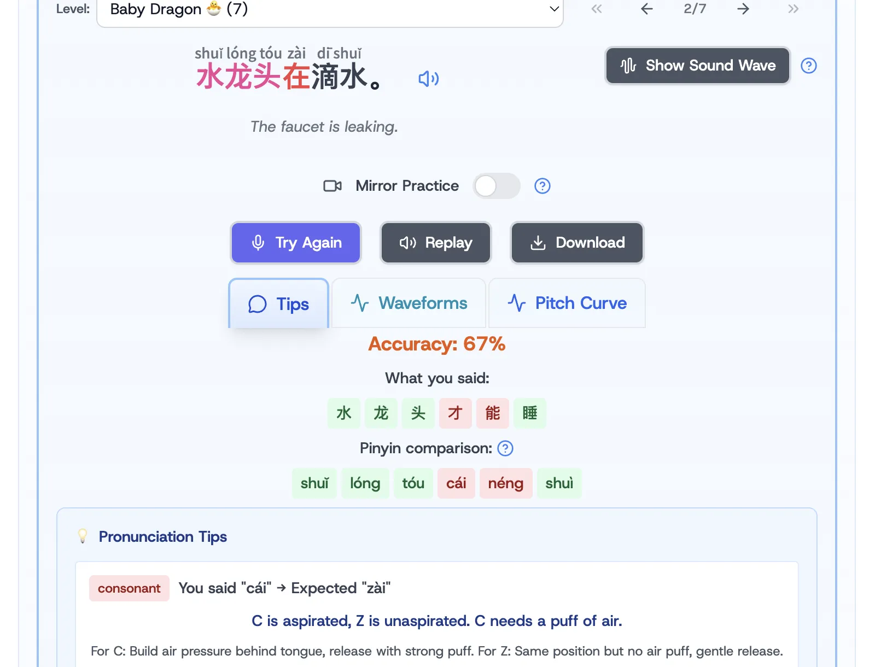The image size is (875, 667).
Task: Jump to last sentence with double-right arrow
Action: (x=793, y=9)
